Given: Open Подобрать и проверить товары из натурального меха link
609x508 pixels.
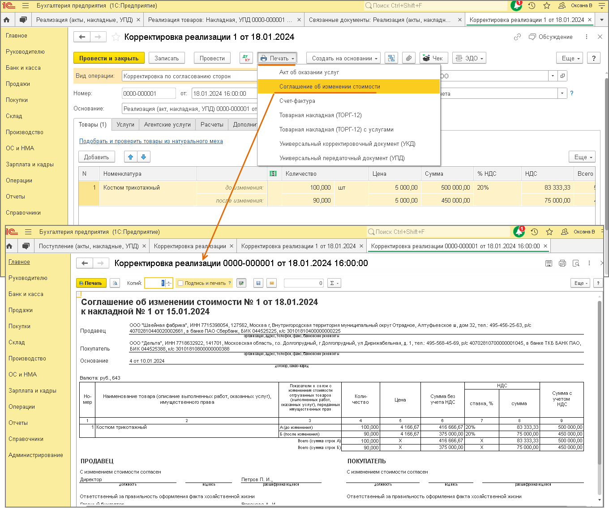Looking at the screenshot, I should point(151,141).
